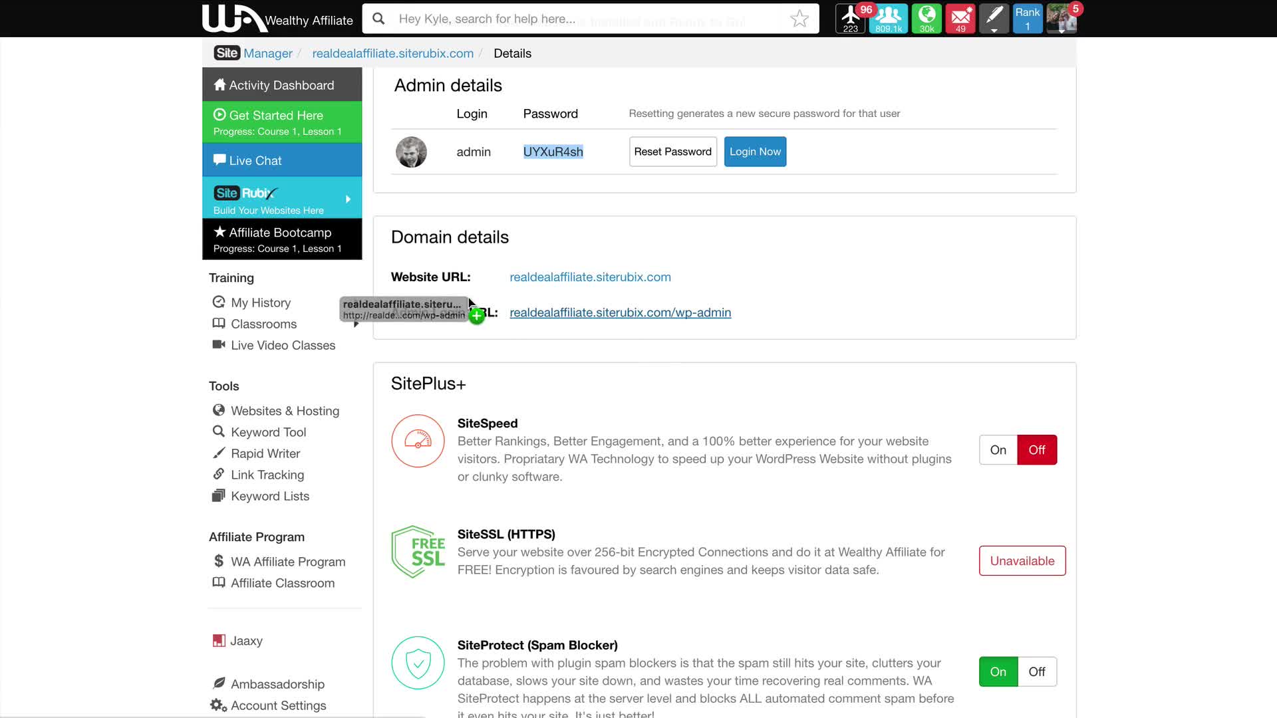Screen dimensions: 1277x718
Task: Click Manager in the breadcrumb
Action: (268, 53)
